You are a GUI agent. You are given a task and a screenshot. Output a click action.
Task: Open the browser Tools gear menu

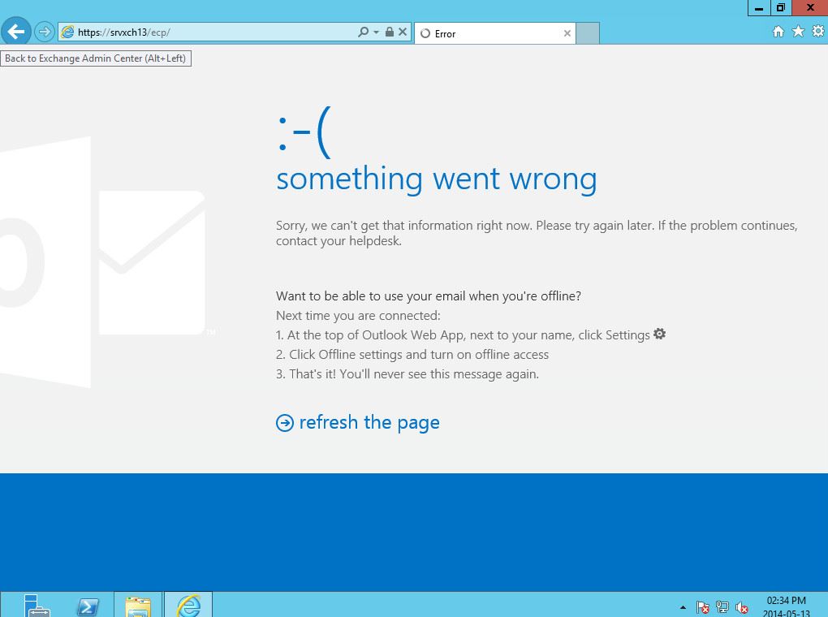[817, 32]
